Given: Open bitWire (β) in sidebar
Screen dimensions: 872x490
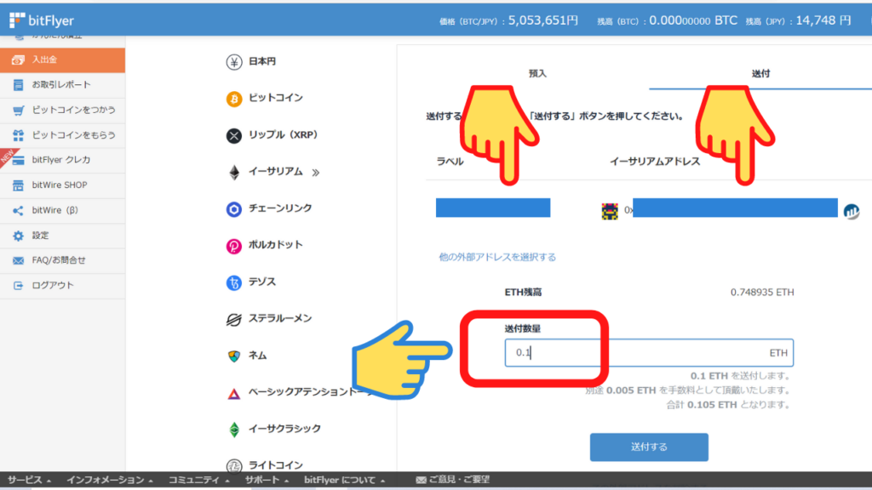Looking at the screenshot, I should tap(62, 211).
